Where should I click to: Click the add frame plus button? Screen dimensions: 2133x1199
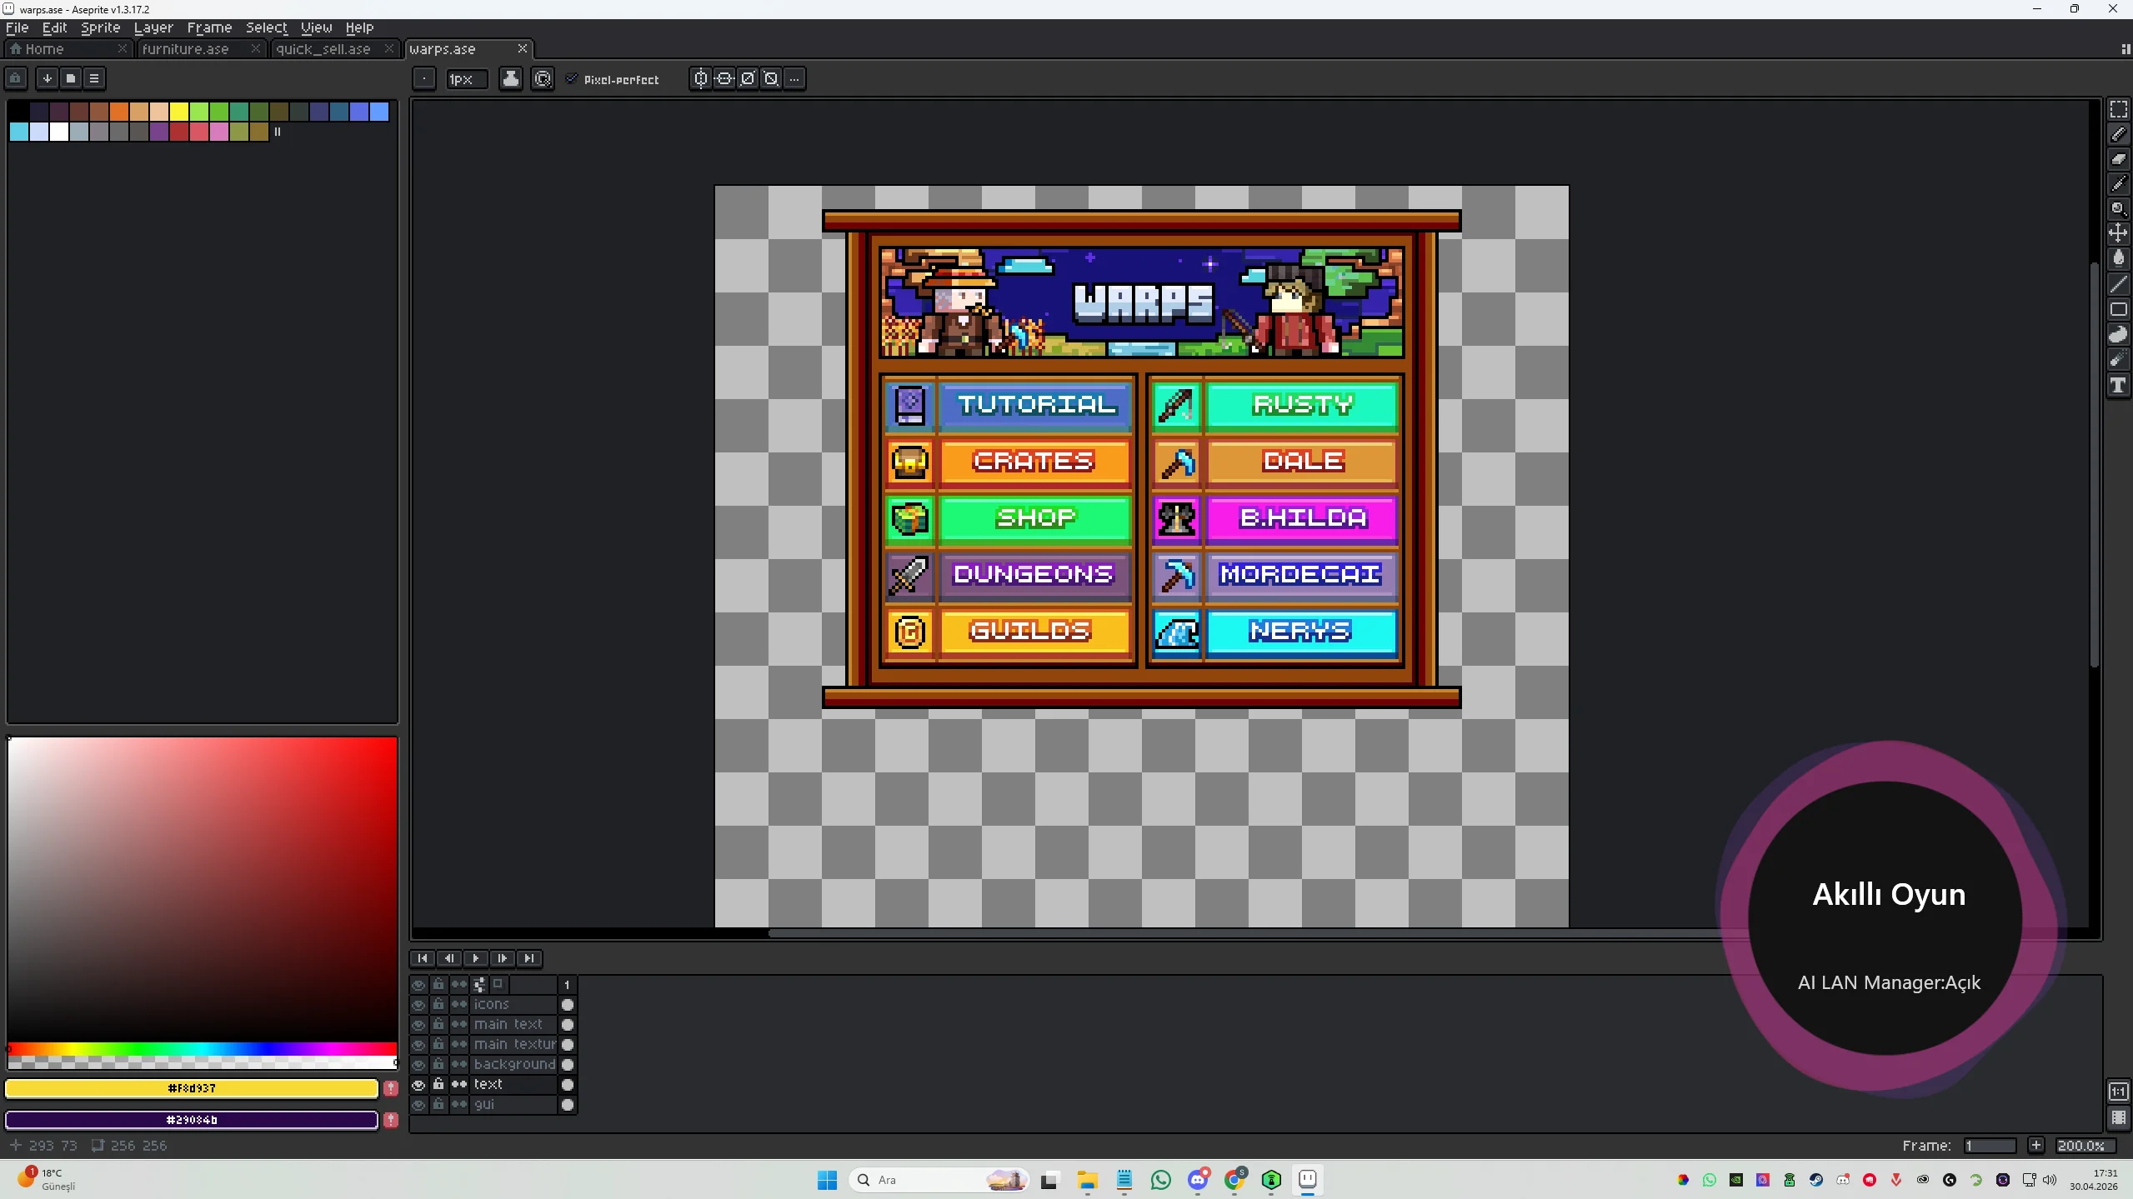[x=2035, y=1146]
